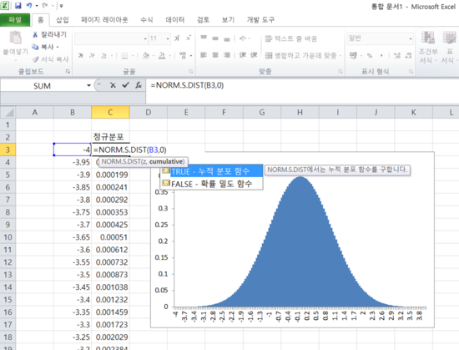This screenshot has width=459, height=350.
Task: Open the font size 11 dropdown
Action: tap(168, 38)
